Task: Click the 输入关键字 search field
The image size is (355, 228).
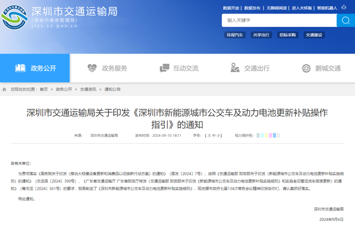Action: click(x=279, y=20)
